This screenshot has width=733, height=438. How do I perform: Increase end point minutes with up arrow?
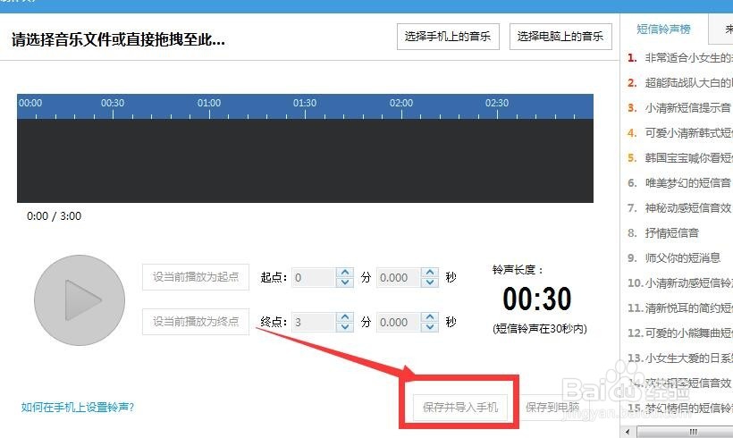345,317
